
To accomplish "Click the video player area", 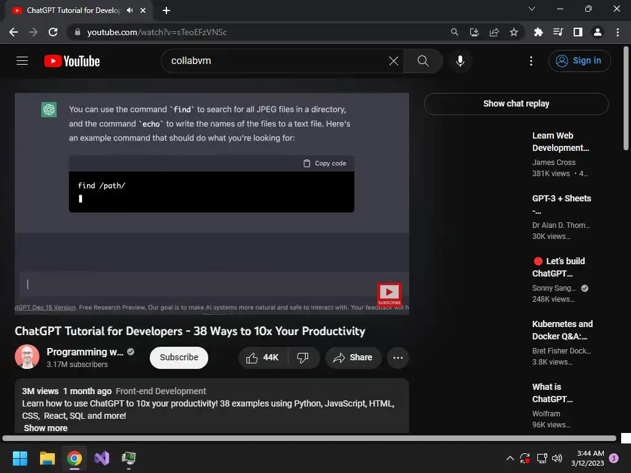I will click(x=212, y=203).
